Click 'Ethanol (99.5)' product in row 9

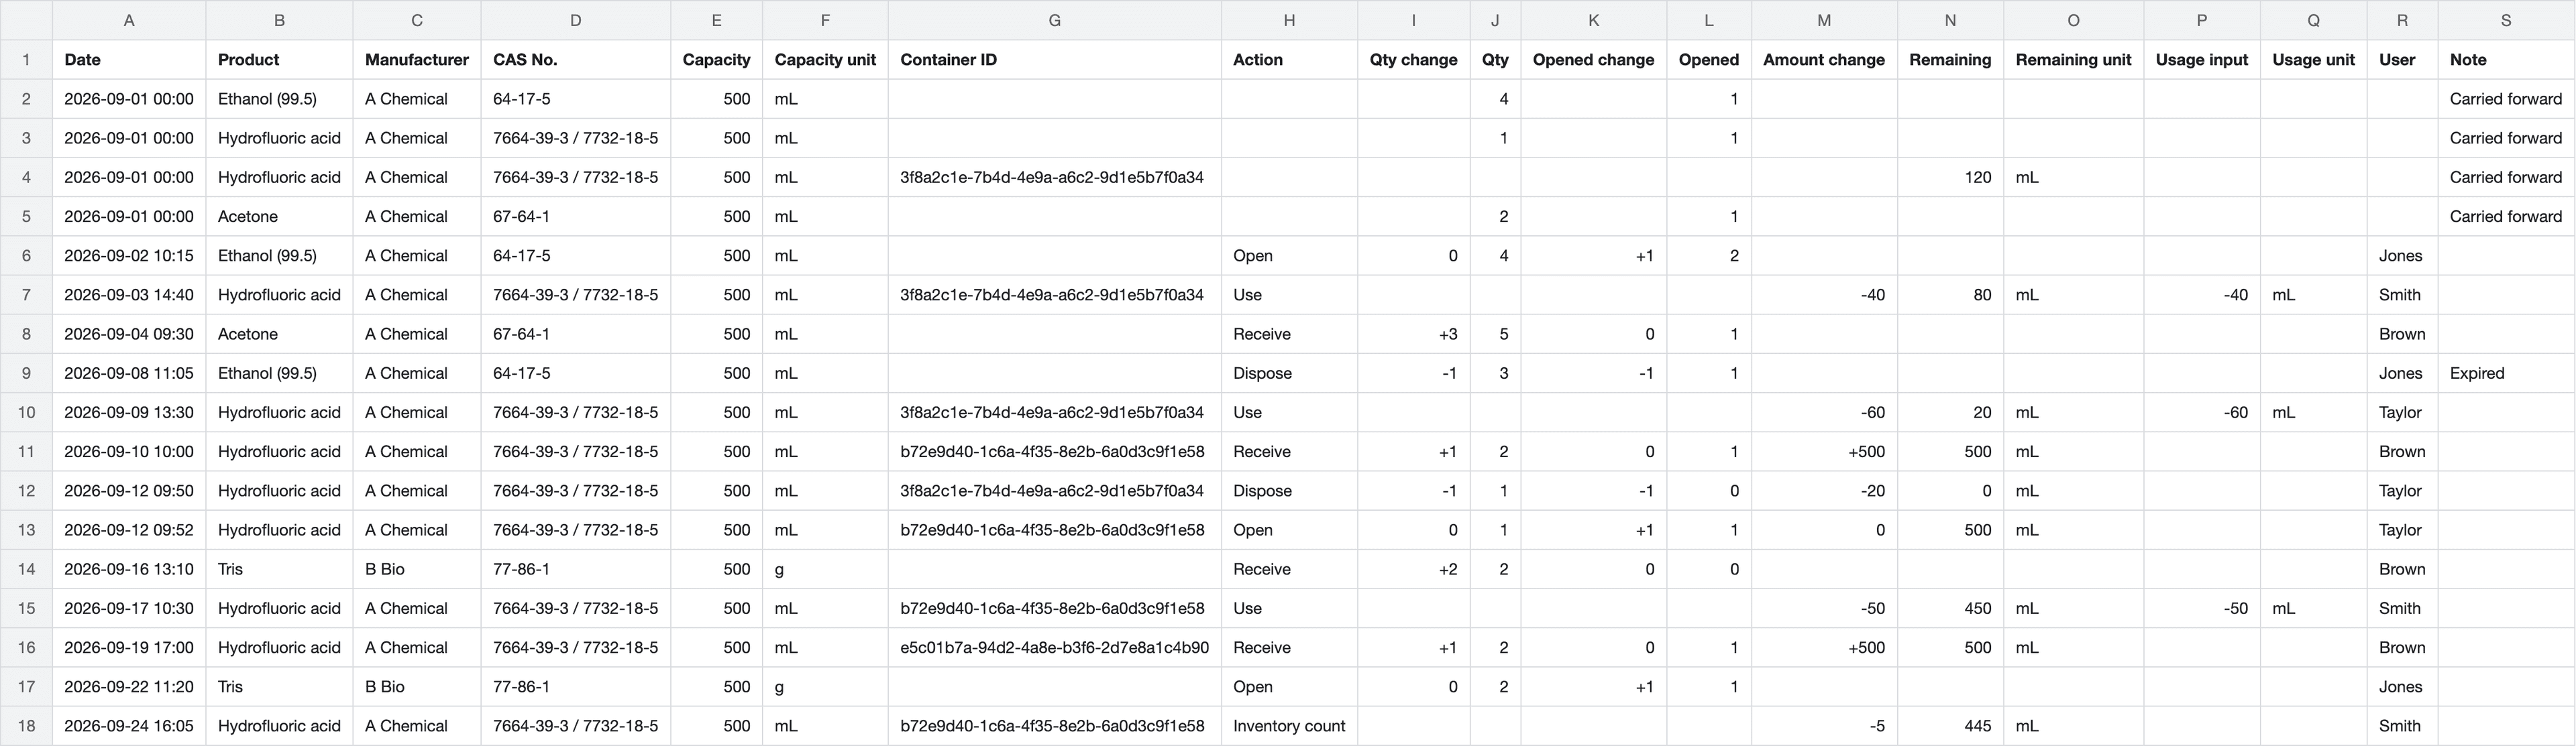tap(279, 373)
